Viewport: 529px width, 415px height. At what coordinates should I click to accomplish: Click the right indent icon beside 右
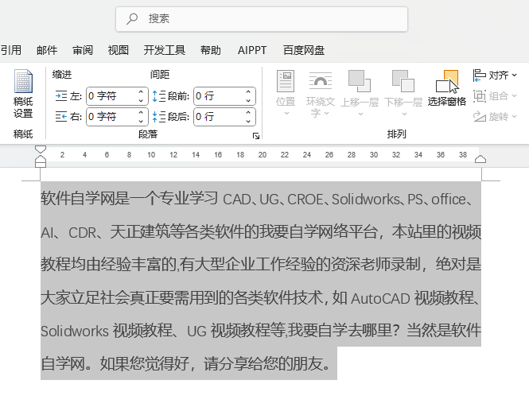(61, 117)
